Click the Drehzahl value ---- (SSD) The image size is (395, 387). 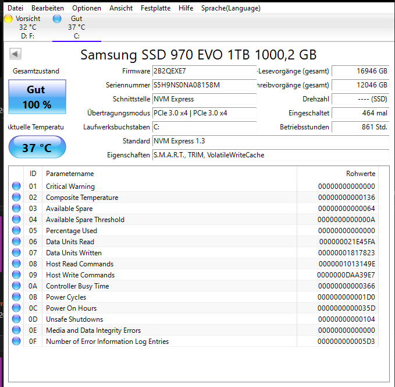click(x=361, y=99)
